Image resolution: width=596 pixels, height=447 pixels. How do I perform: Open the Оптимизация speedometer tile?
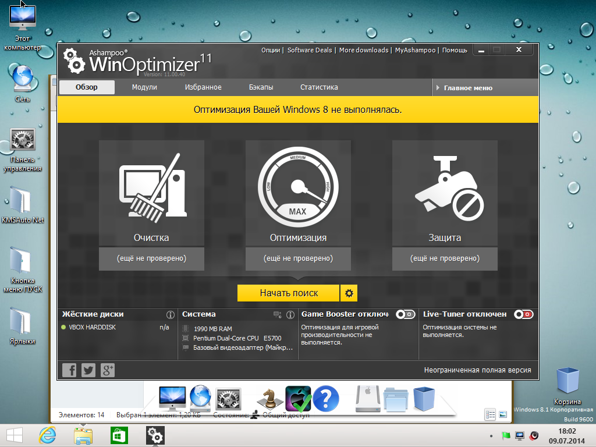[298, 193]
